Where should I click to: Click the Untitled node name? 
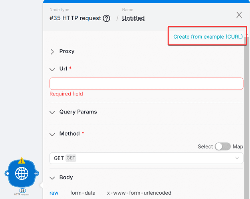coord(133,18)
